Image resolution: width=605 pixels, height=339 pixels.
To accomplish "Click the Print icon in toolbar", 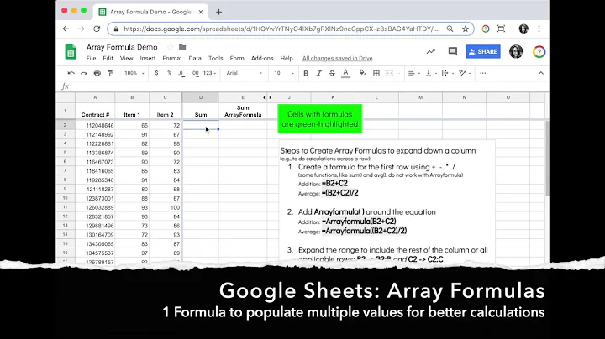I will [97, 73].
